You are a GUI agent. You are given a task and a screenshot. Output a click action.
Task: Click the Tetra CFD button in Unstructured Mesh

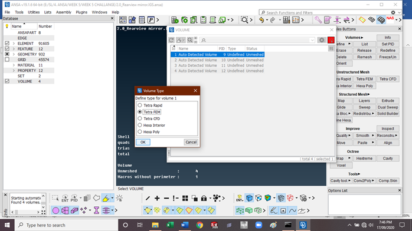pos(388,79)
